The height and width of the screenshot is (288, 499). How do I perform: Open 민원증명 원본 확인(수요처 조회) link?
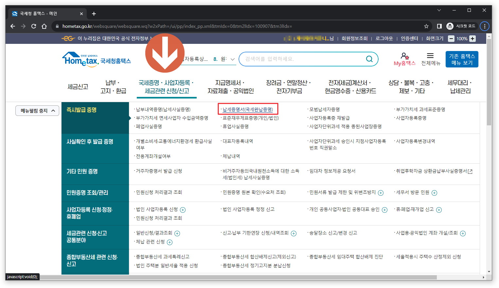[x=254, y=192]
